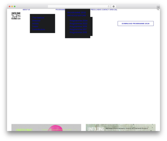The width and height of the screenshot is (167, 141).
Task: Open the PROGRAMME menu
Action: [x=60, y=10]
